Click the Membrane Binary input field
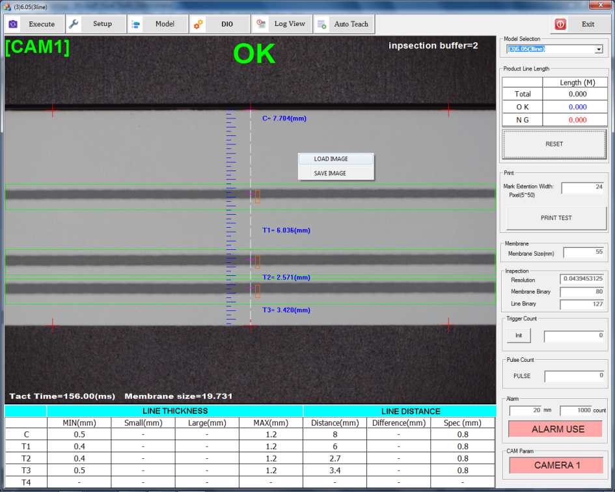615x492 pixels. pos(581,292)
